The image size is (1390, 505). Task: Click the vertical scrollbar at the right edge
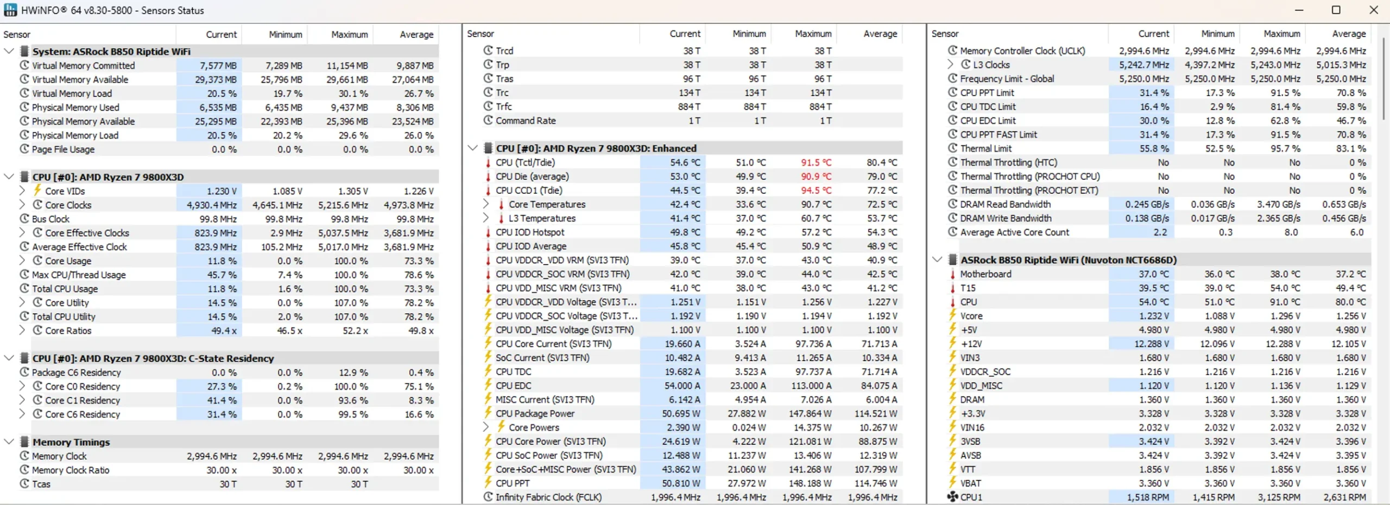coord(1383,79)
